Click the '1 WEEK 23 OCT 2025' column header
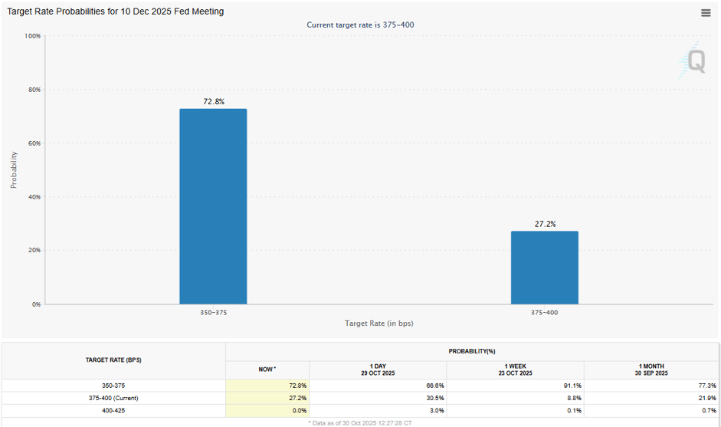Image resolution: width=721 pixels, height=427 pixels. tap(515, 370)
